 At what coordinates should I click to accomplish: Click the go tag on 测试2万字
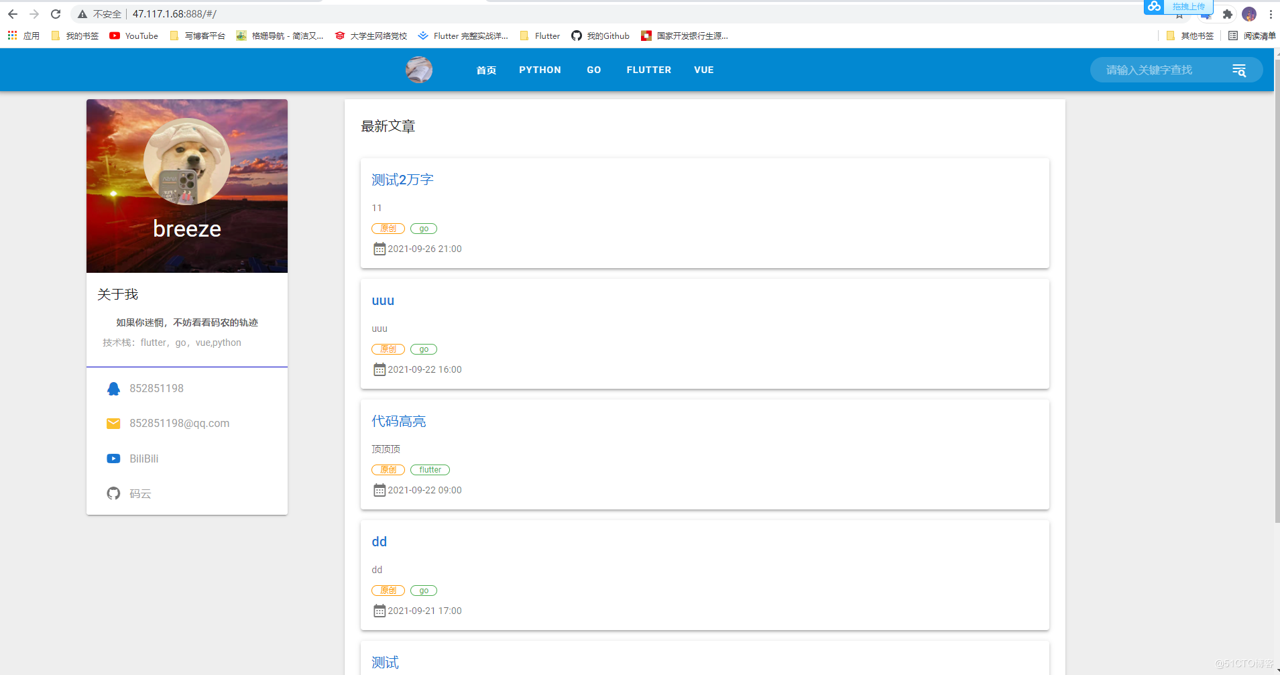coord(424,229)
